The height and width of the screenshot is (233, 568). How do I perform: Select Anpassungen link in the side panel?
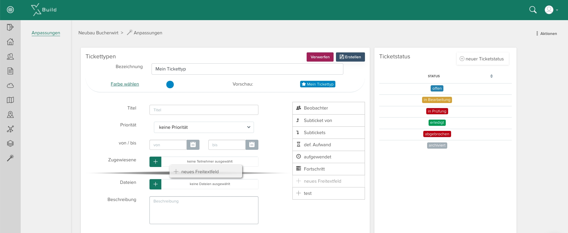(46, 33)
